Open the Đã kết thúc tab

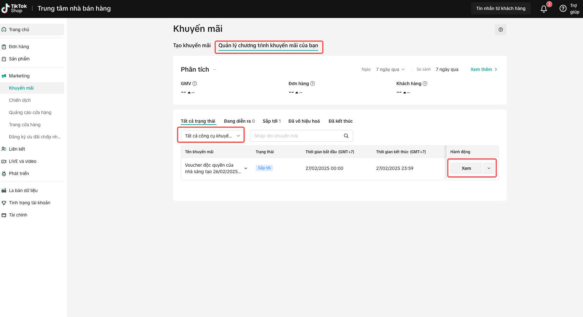tap(340, 121)
